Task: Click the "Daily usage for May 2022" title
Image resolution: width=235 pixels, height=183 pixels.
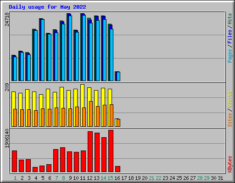Action: pos(47,7)
